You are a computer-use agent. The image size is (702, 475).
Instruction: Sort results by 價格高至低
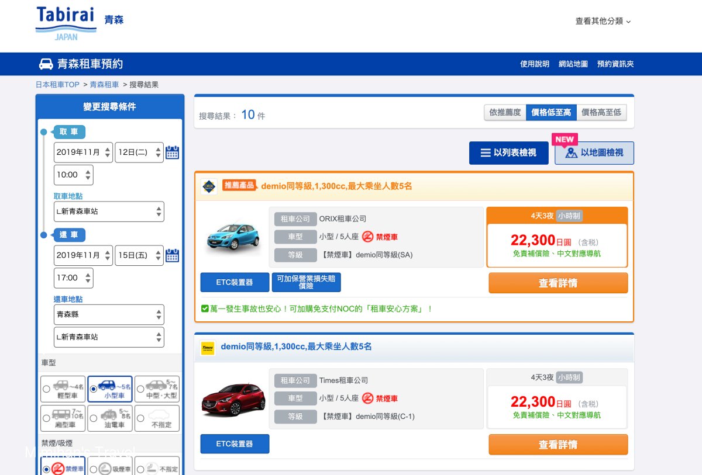point(601,112)
